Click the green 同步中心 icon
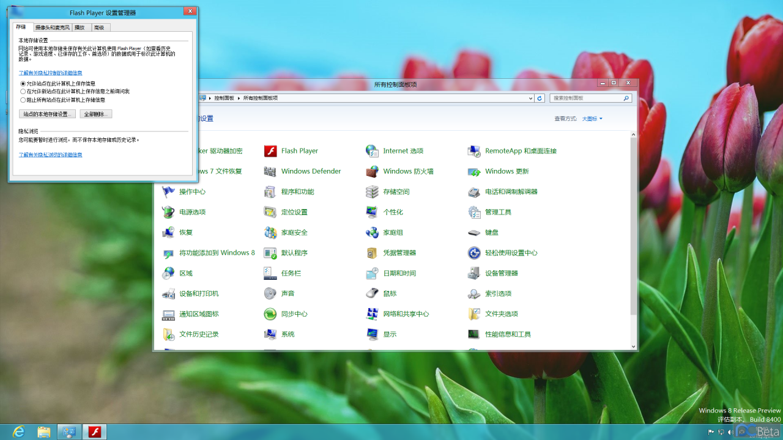This screenshot has height=440, width=783. coord(270,314)
